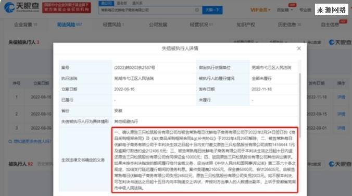Click the 其他规避执行 value
Image resolution: width=352 pixels, height=196 pixels.
(x=125, y=121)
